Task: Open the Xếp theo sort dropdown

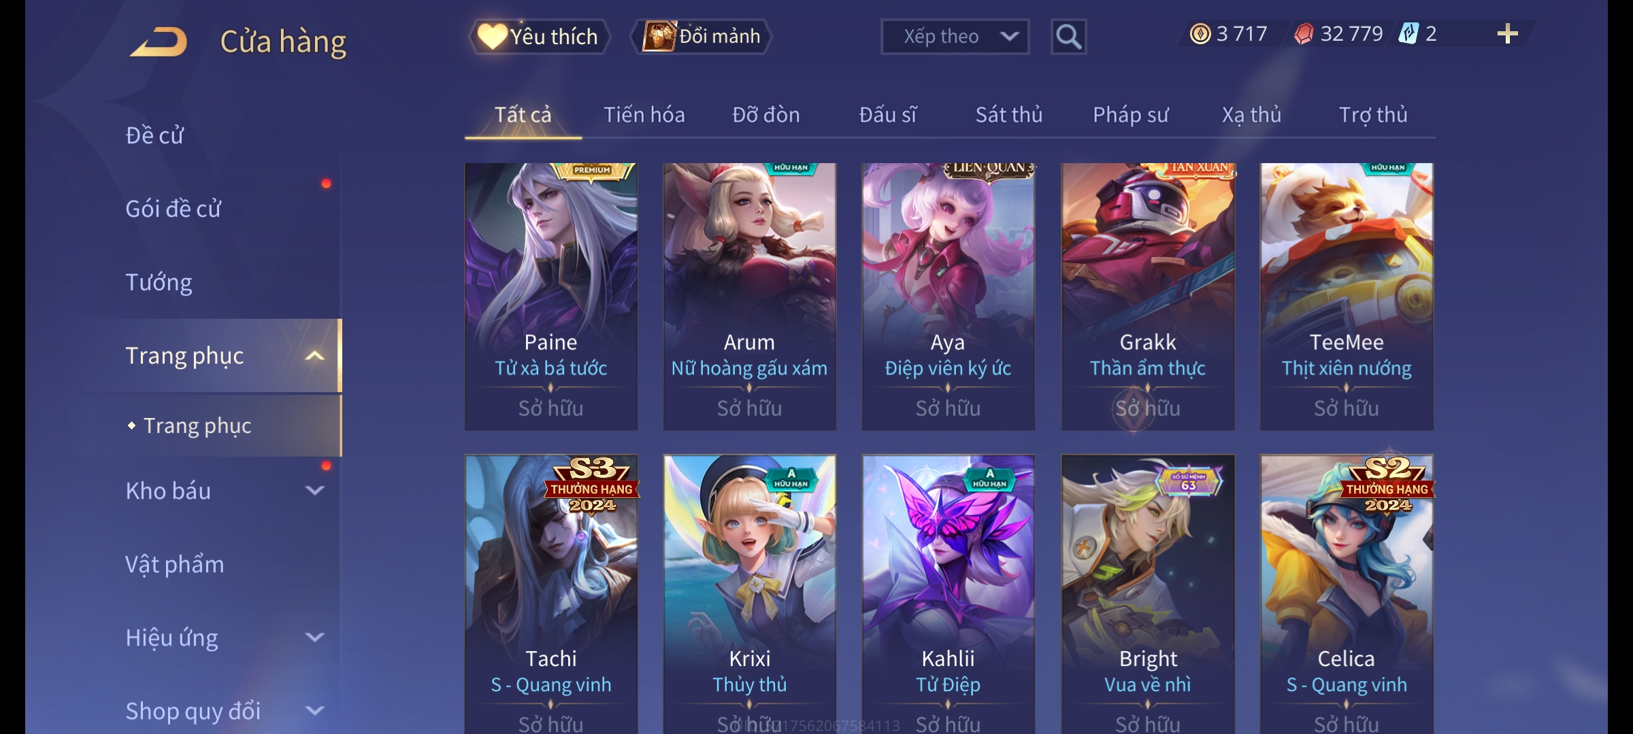Action: click(x=955, y=37)
